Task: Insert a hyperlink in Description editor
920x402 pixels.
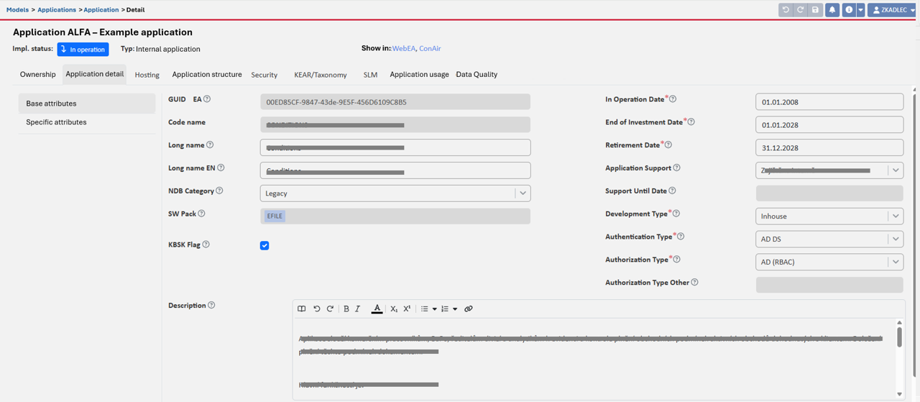Action: (x=469, y=309)
